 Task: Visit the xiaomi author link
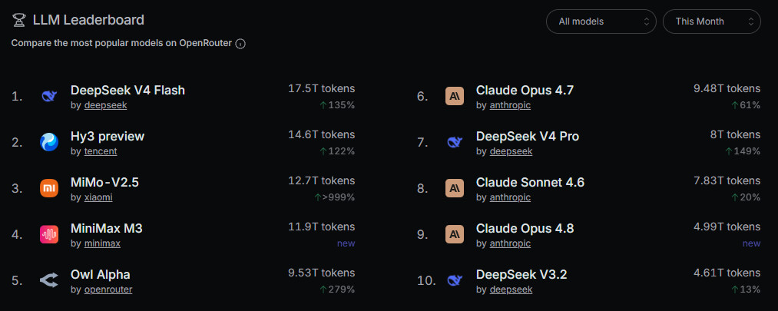(98, 197)
